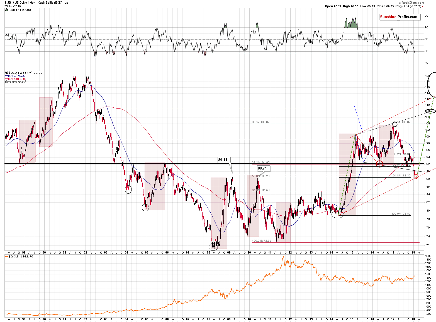Click the red down arrow after Chg percentage
Viewport: 436px width, 322px height.
click(423, 6)
